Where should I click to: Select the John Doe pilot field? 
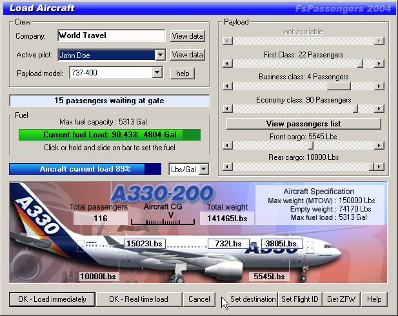106,55
